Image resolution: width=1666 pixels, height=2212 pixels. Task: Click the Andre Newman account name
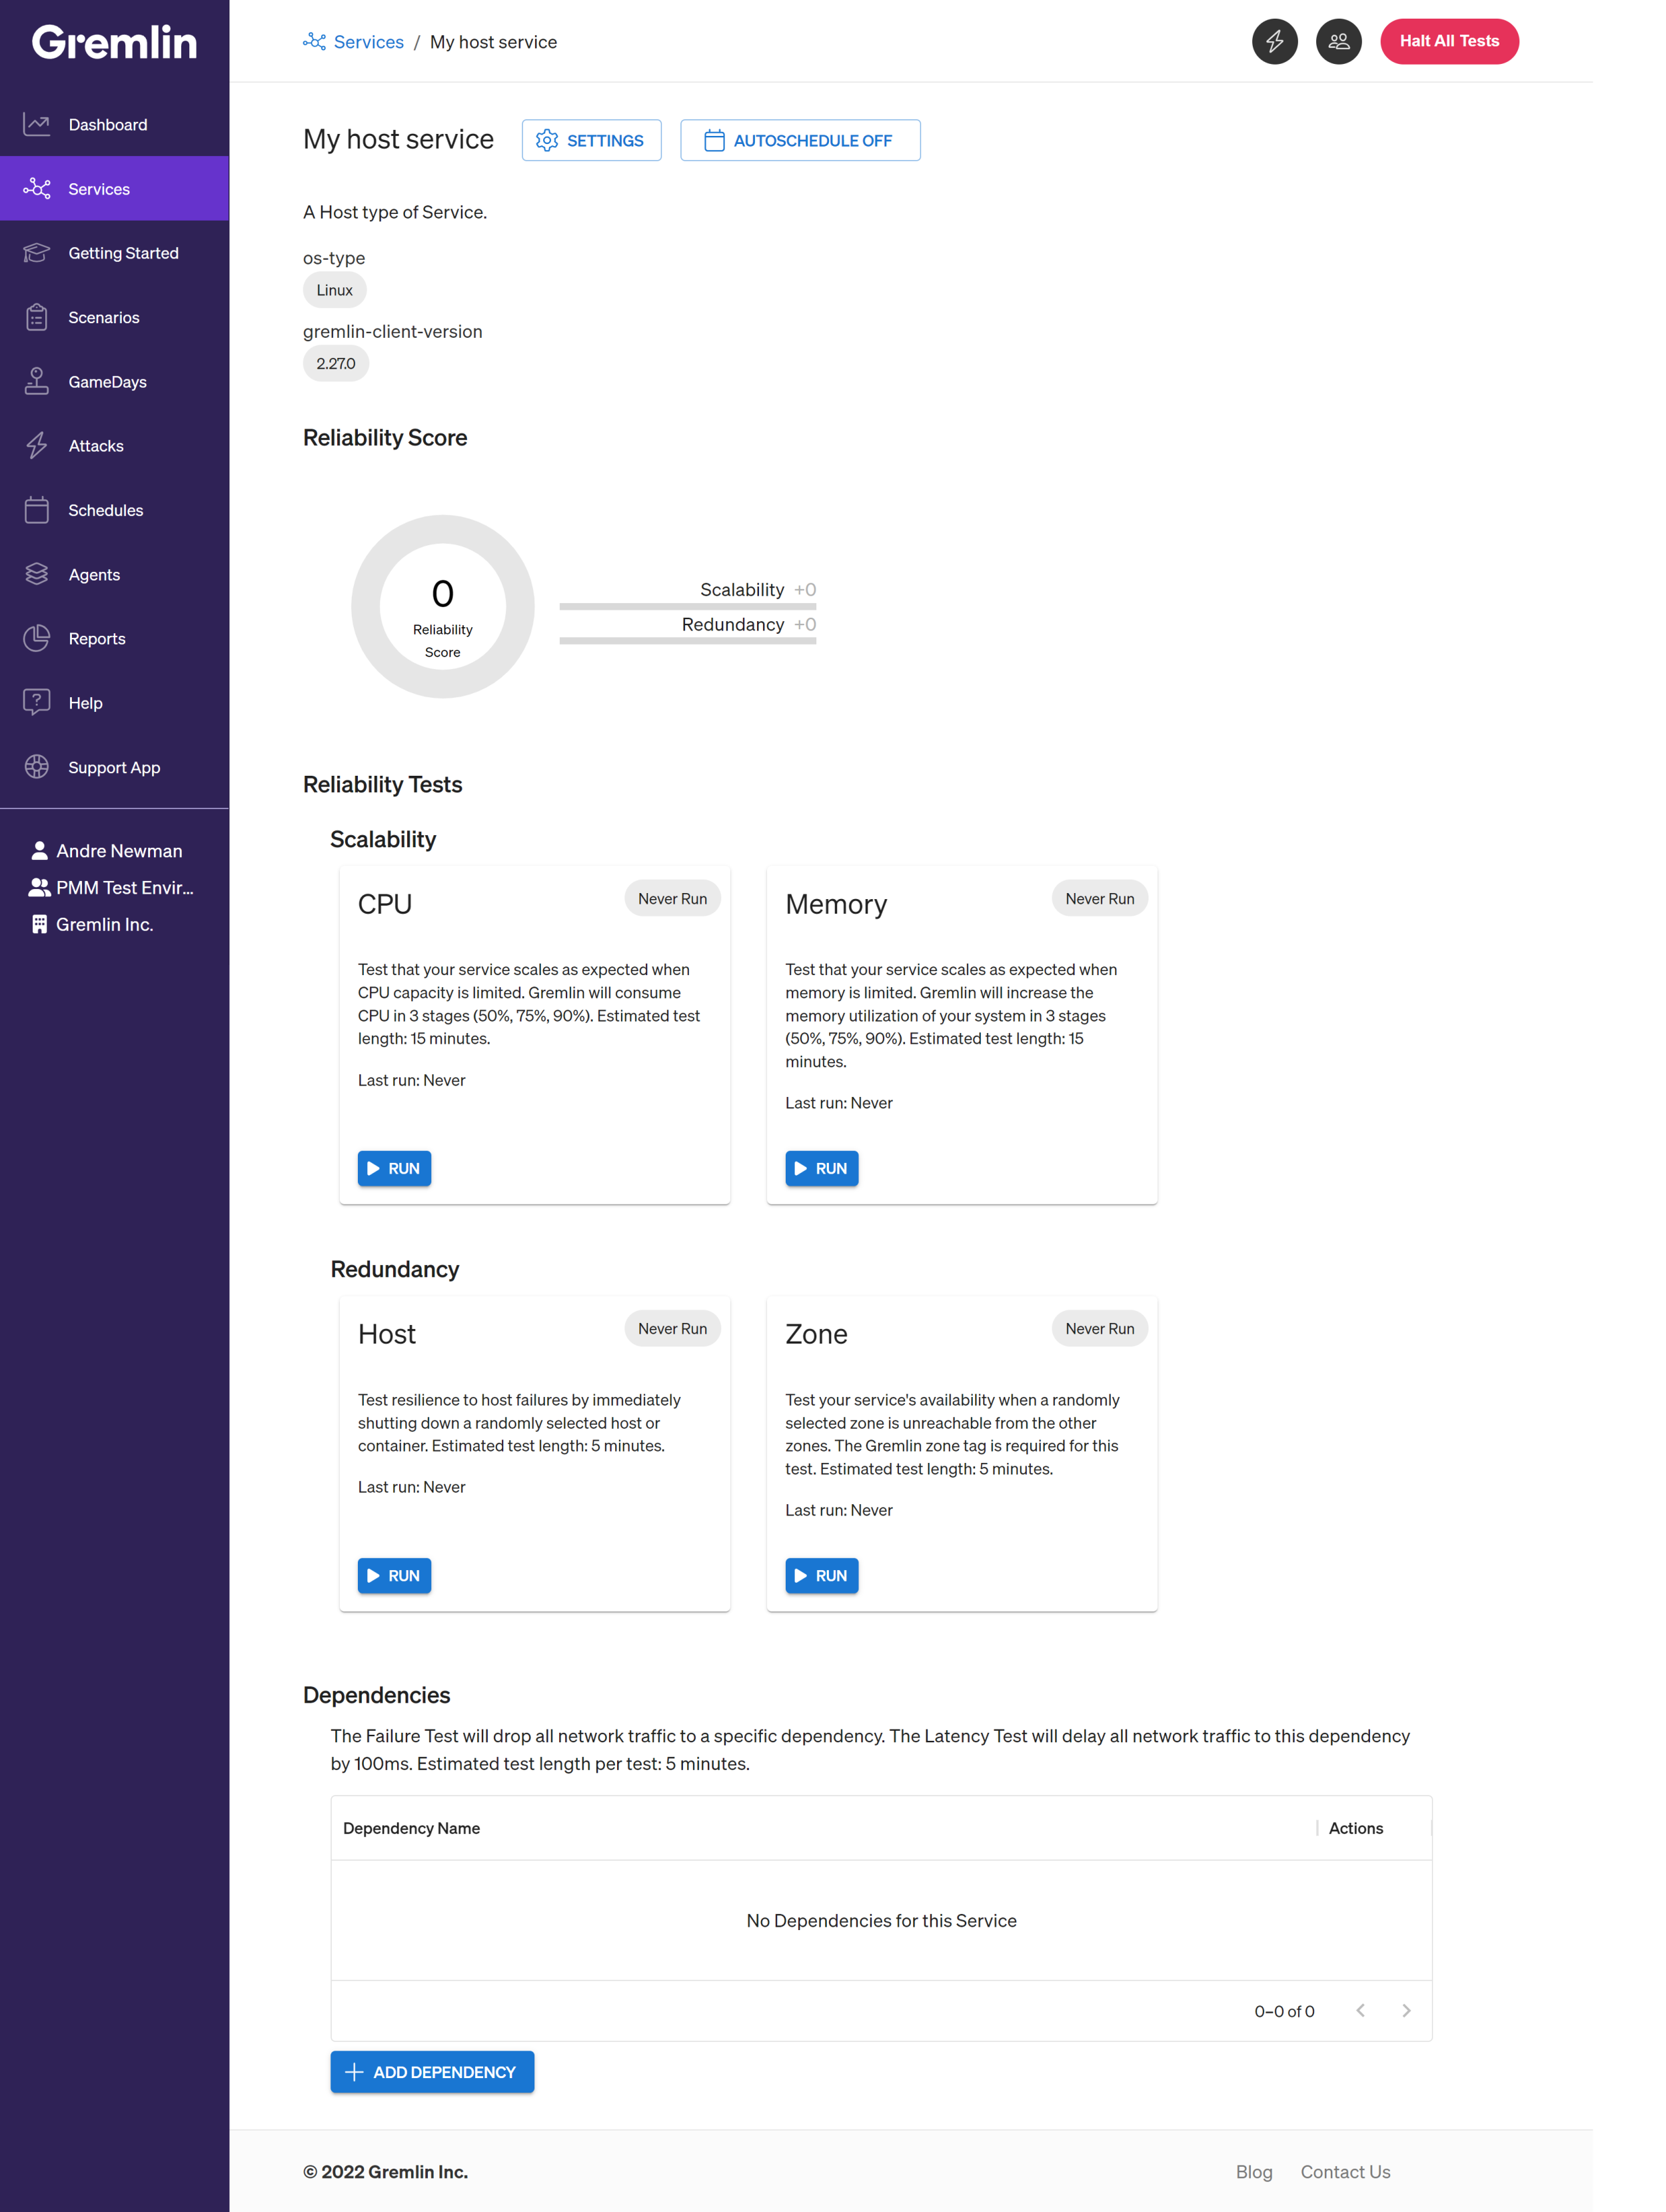point(119,850)
